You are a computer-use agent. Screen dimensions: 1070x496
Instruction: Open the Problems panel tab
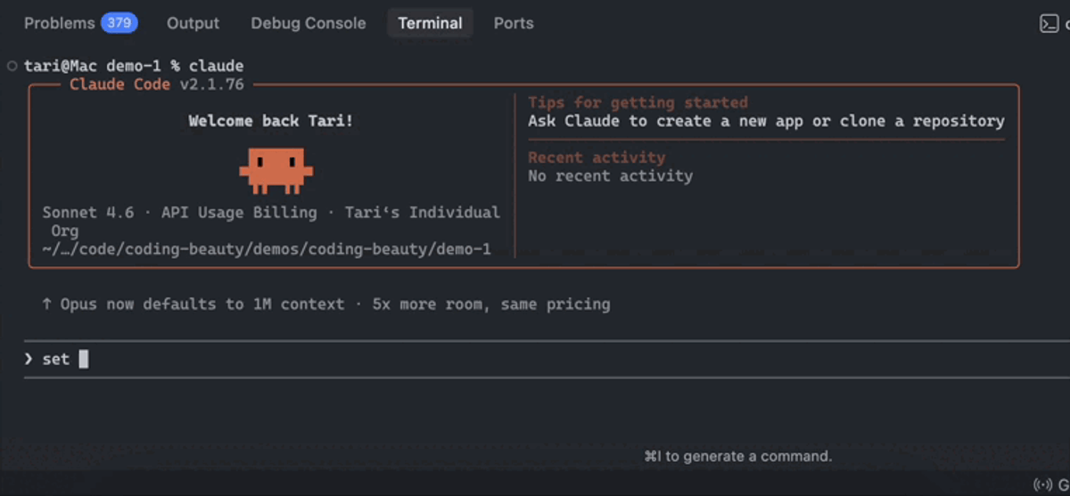[59, 23]
